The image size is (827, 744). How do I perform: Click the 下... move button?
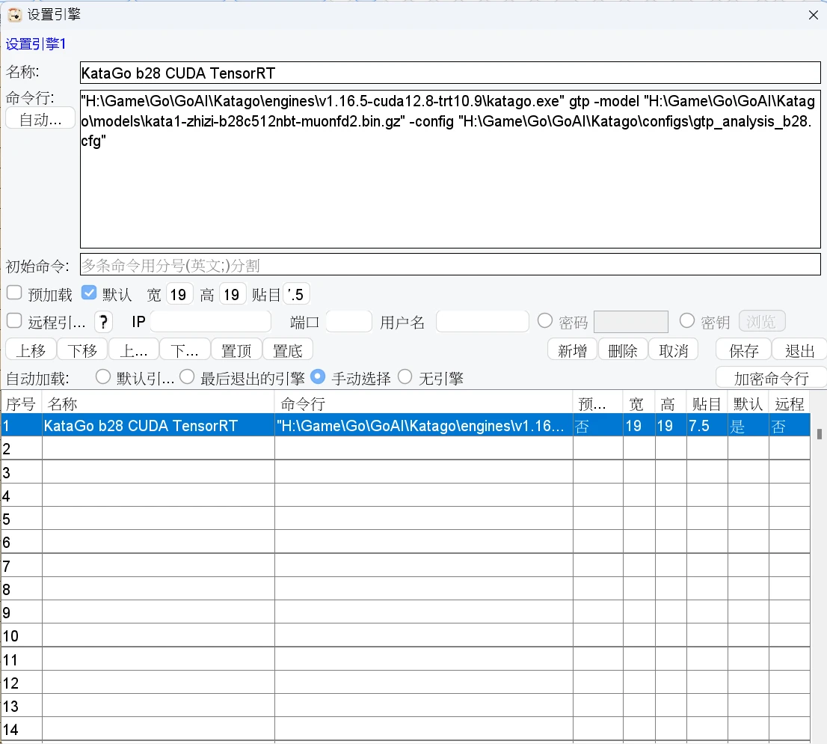[x=185, y=350]
